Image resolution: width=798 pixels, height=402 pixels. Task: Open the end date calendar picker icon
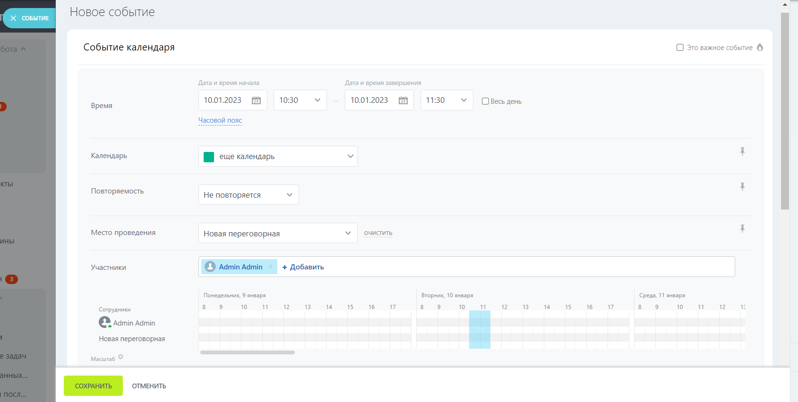click(x=403, y=100)
